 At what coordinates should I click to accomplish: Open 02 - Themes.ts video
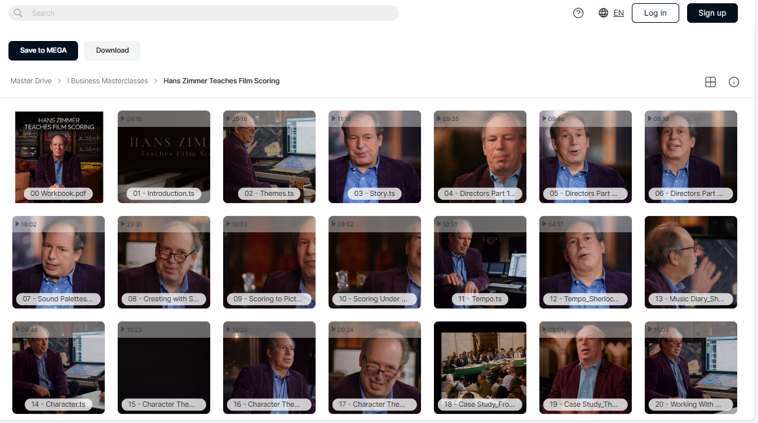click(269, 157)
